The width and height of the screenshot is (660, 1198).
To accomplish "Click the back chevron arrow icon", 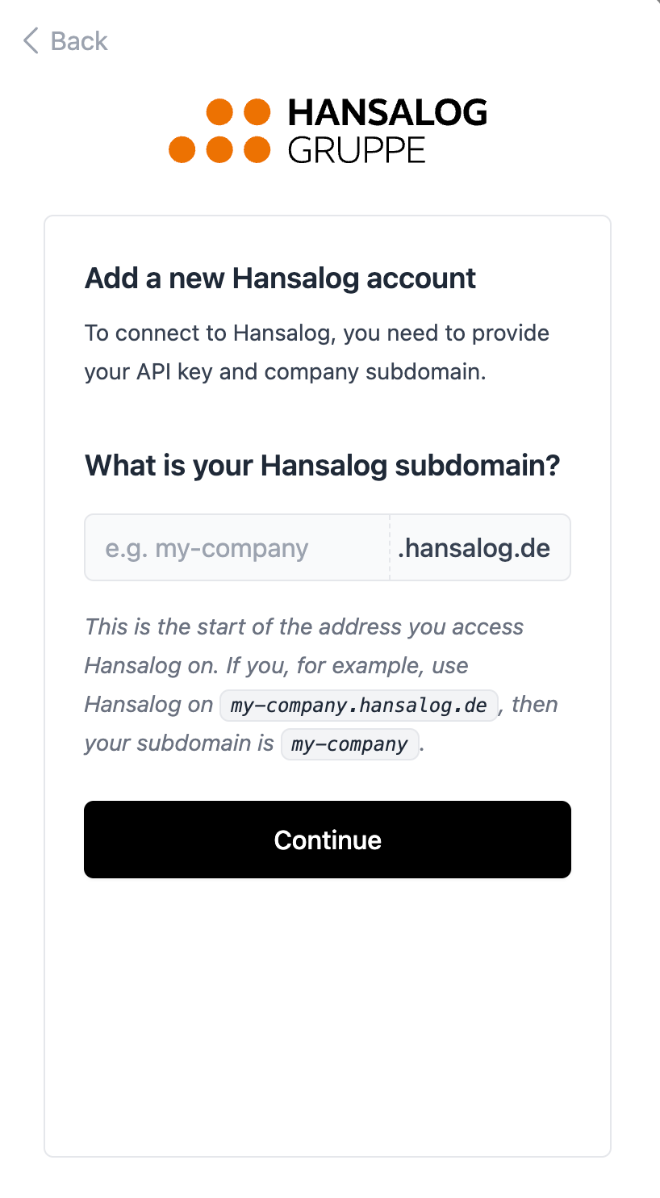I will [x=31, y=40].
